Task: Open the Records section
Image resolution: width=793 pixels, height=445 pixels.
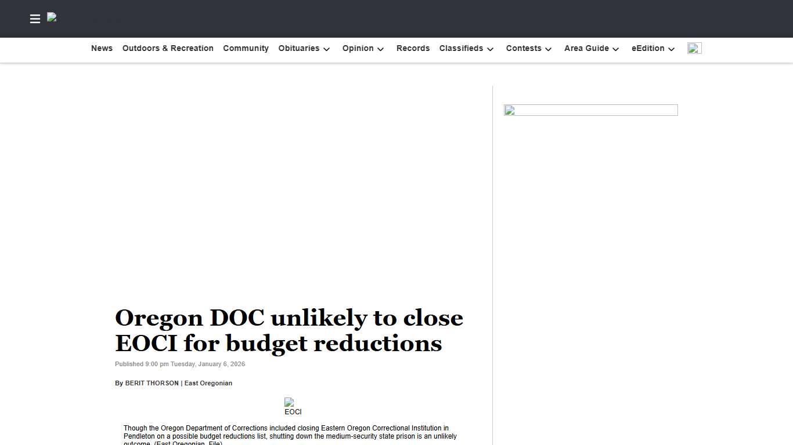Action: (413, 48)
